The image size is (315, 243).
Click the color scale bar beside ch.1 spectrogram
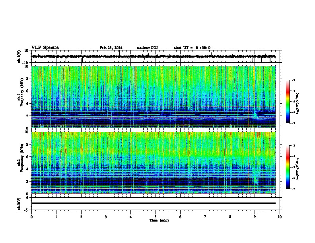[288, 102]
